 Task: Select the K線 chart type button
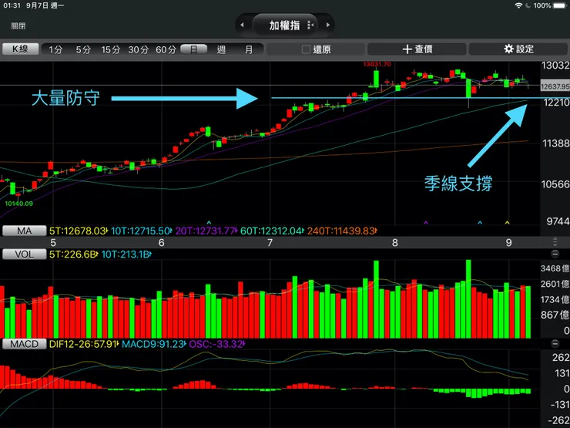[20, 49]
